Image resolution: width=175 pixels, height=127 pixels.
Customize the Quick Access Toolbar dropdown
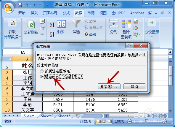pyautogui.click(x=48, y=5)
